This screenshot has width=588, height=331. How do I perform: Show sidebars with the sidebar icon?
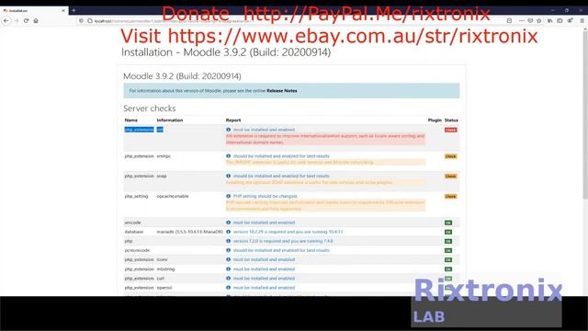pyautogui.click(x=560, y=20)
